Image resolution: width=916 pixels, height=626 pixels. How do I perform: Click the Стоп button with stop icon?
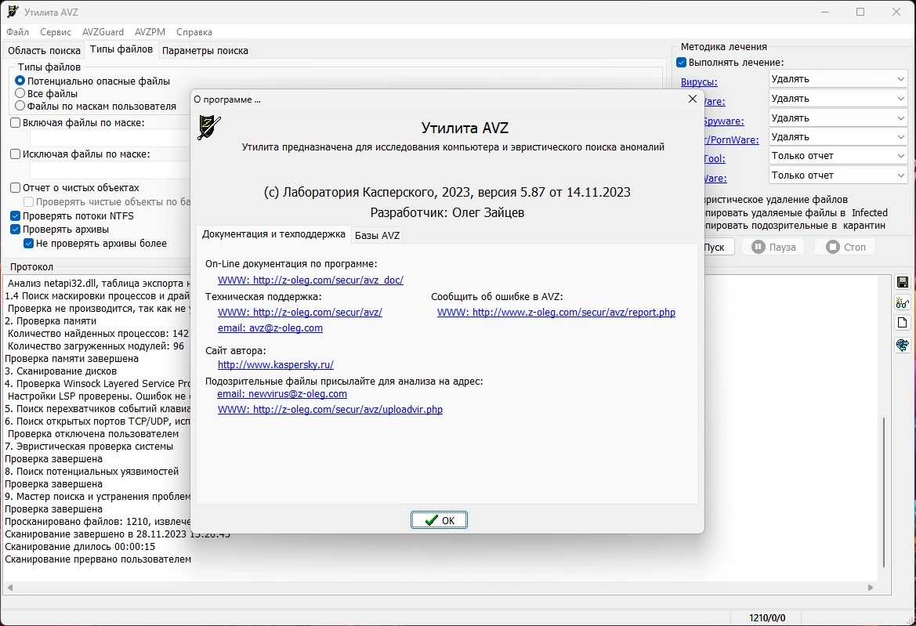tap(846, 247)
